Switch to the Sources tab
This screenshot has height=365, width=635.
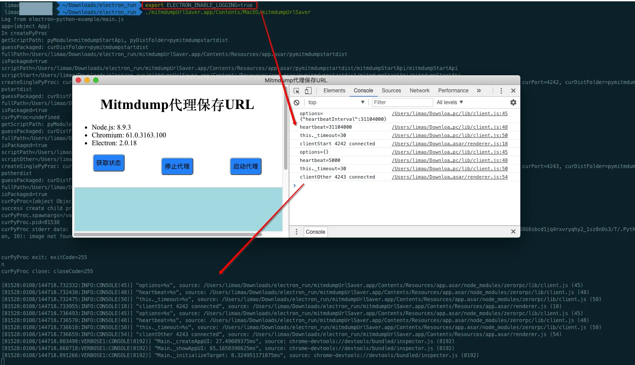(391, 91)
